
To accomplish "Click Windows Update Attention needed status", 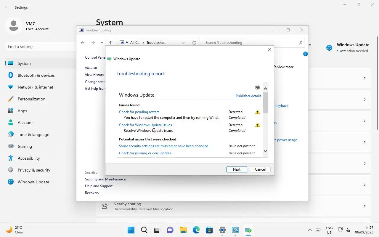I will coord(348,48).
